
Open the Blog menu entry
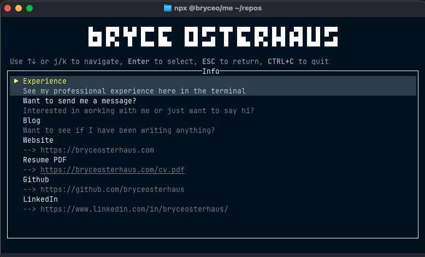[32, 121]
